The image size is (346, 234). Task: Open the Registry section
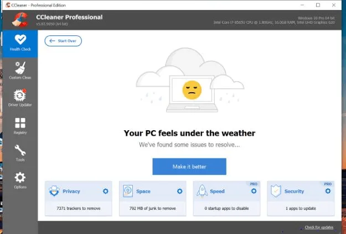pos(20,126)
